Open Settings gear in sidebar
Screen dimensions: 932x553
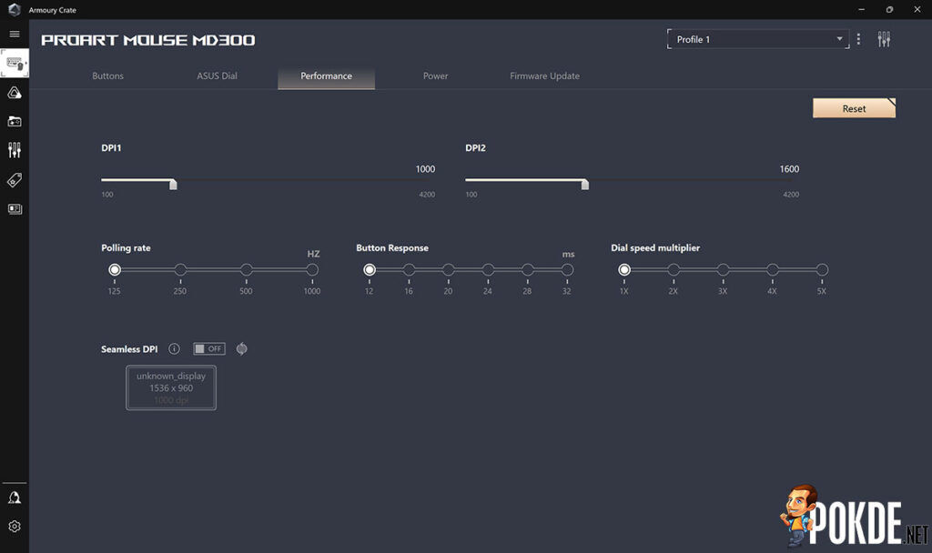click(x=15, y=527)
